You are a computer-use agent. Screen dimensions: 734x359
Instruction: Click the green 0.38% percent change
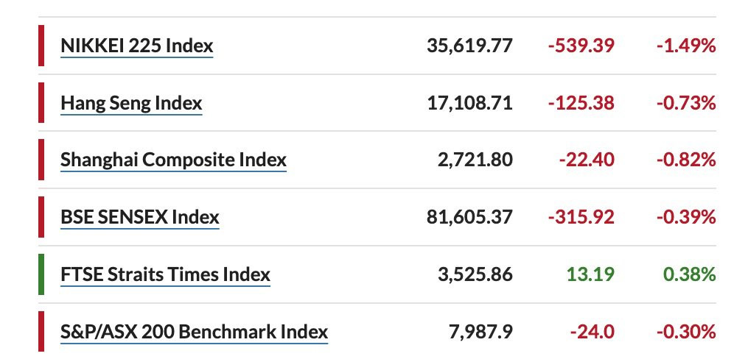[689, 274]
